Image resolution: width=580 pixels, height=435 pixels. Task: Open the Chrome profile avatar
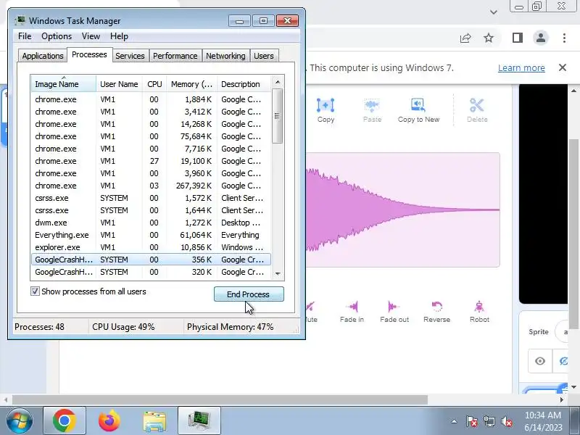541,38
